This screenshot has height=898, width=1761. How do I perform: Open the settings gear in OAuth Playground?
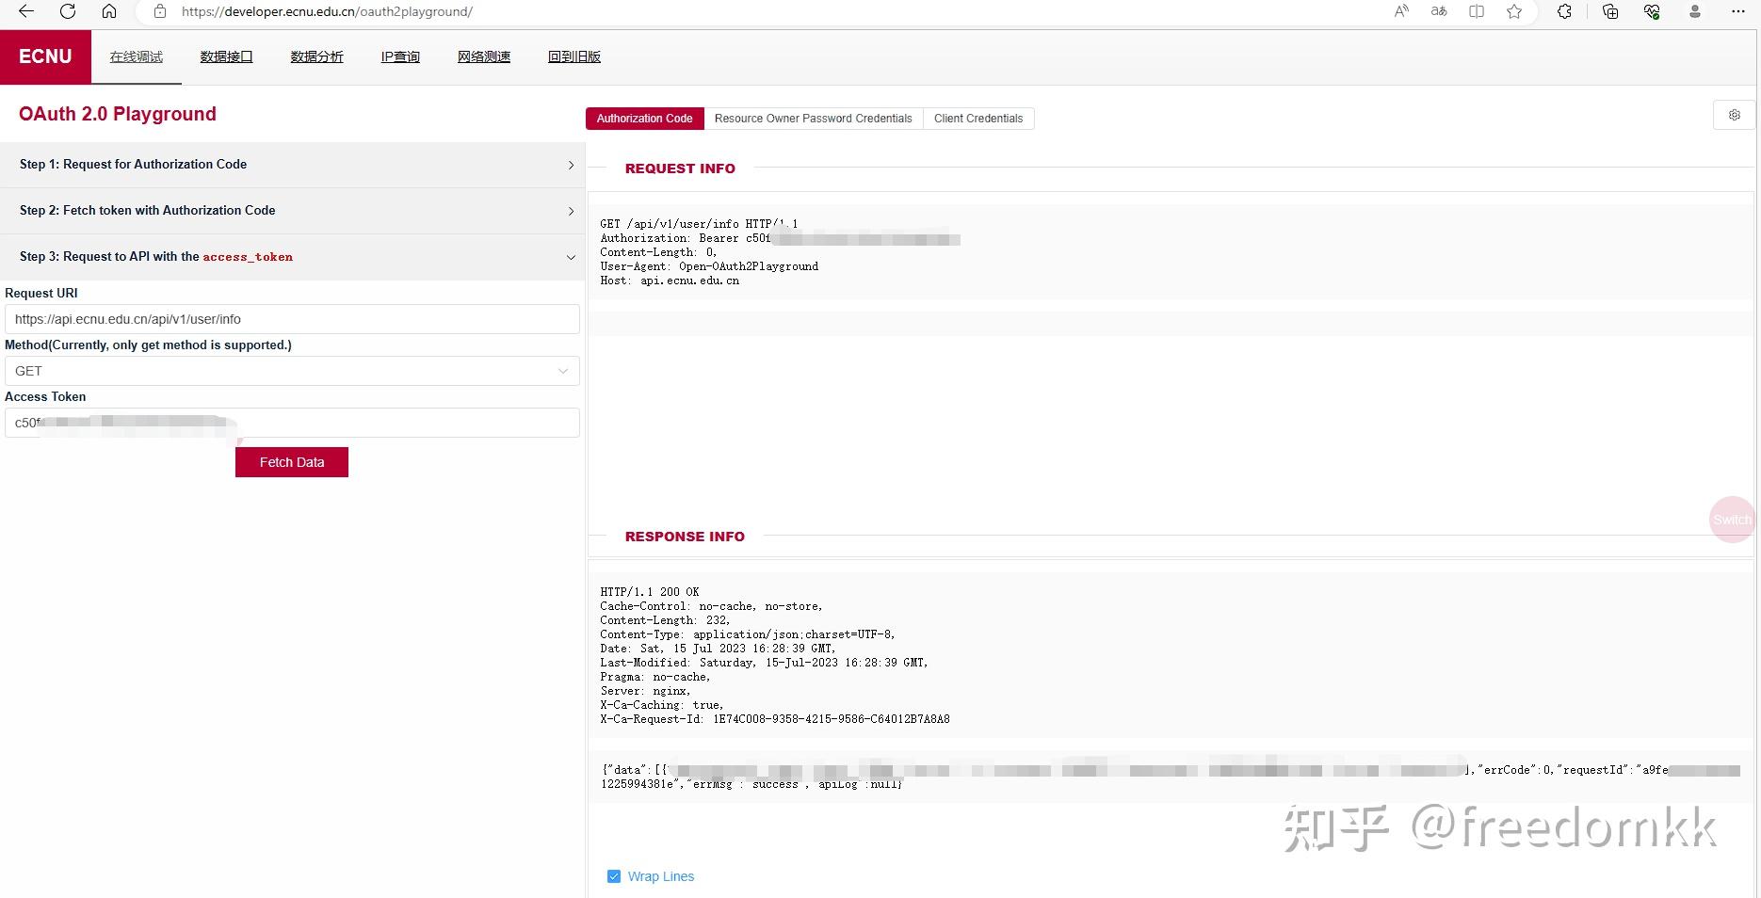(1734, 114)
